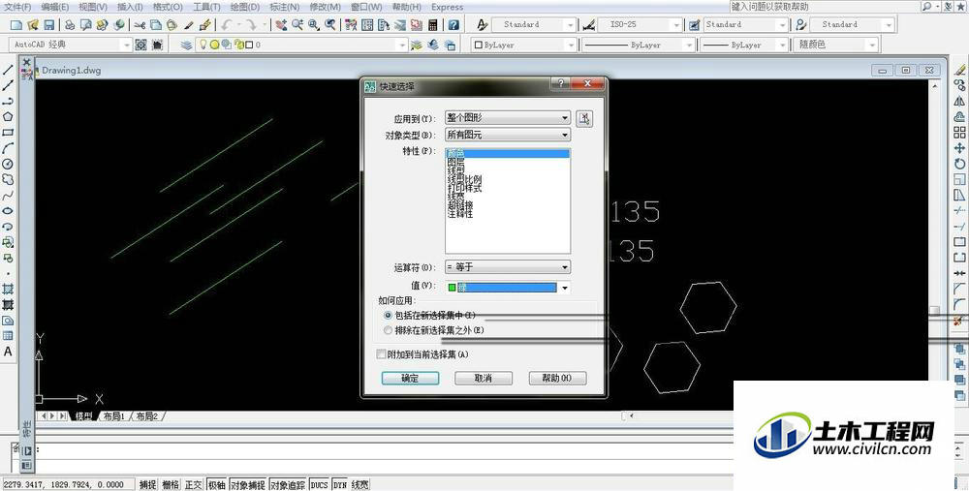969x491 pixels.
Task: Switch to the 布局1 layout tab
Action: (113, 416)
